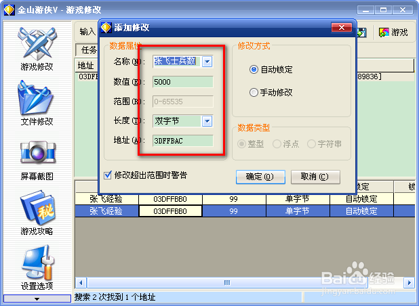Open the 文件修改 folder icon

(x=37, y=98)
